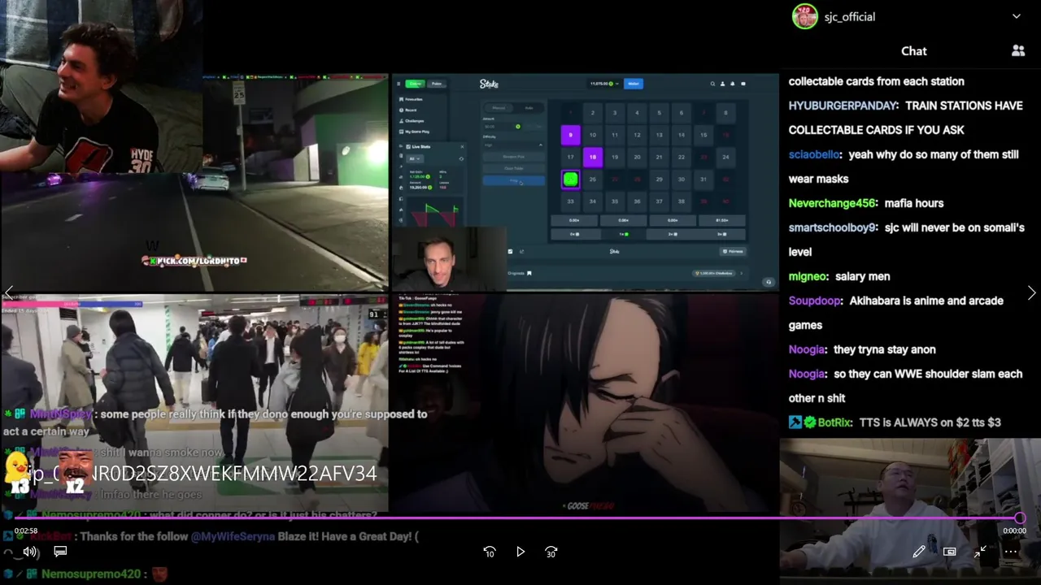Toggle theatre mode icon under the game
The image size is (1041, 585).
(x=521, y=252)
